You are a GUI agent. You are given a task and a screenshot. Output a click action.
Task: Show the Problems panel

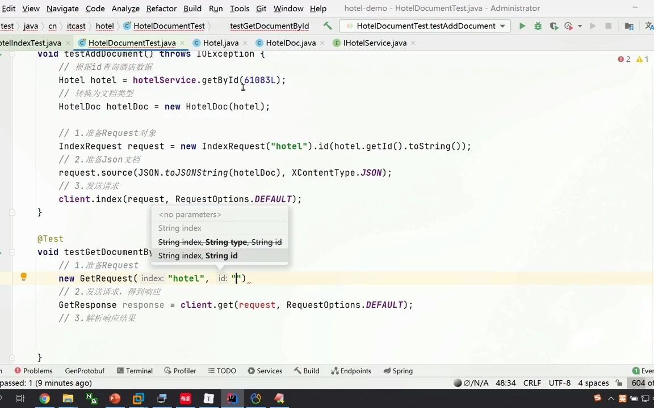[x=37, y=371]
